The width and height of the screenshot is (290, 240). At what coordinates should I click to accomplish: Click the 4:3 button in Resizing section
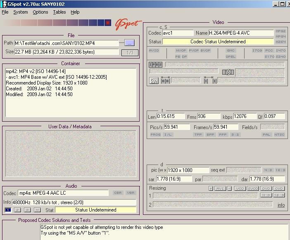(x=266, y=195)
